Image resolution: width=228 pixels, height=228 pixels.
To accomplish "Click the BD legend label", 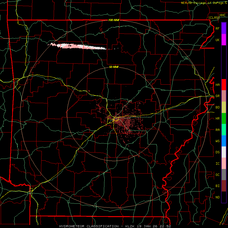I will (217, 107).
